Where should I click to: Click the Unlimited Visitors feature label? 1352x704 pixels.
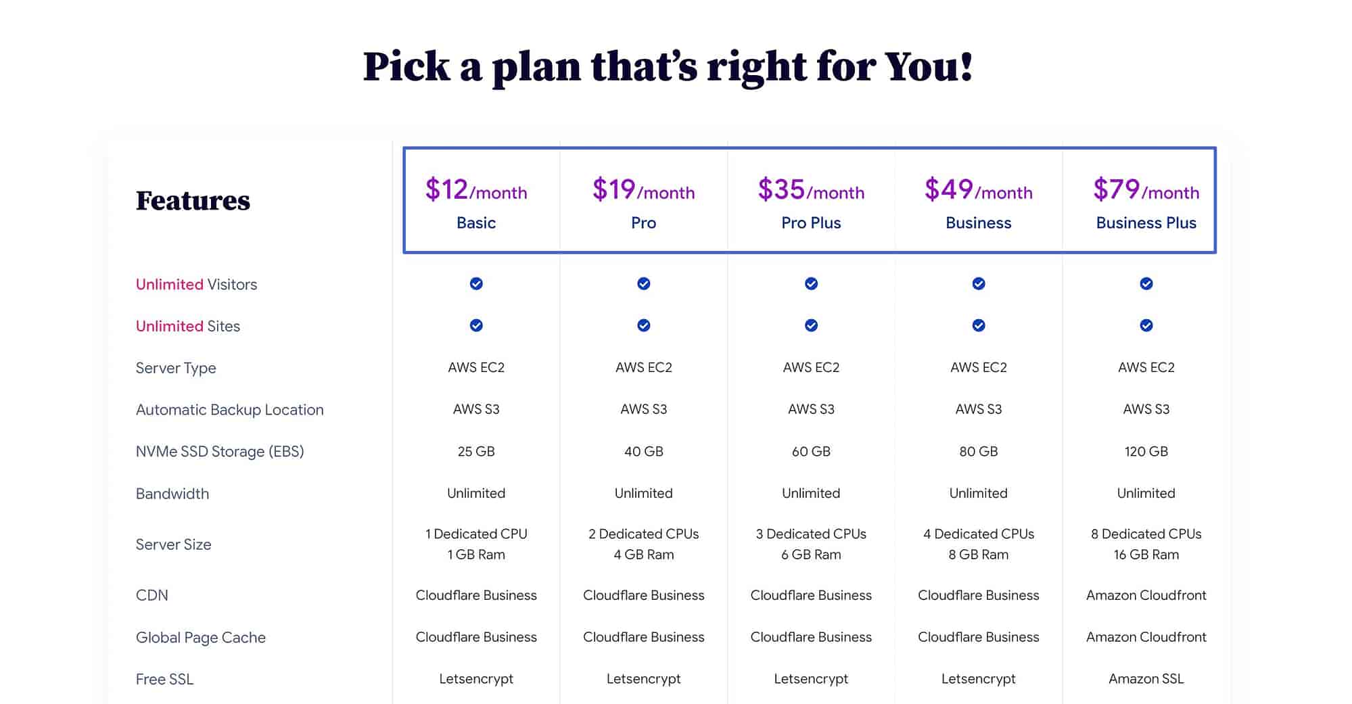196,284
